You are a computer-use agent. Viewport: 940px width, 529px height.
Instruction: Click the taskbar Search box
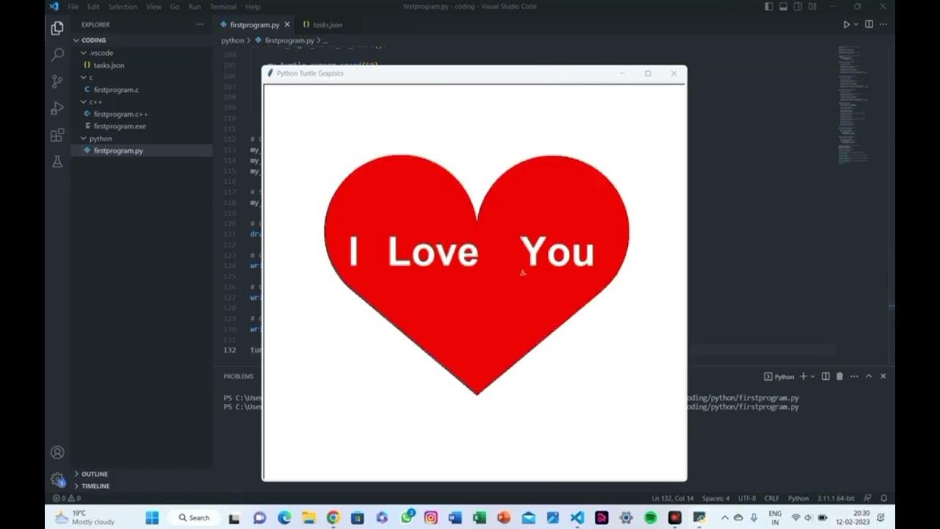click(194, 517)
